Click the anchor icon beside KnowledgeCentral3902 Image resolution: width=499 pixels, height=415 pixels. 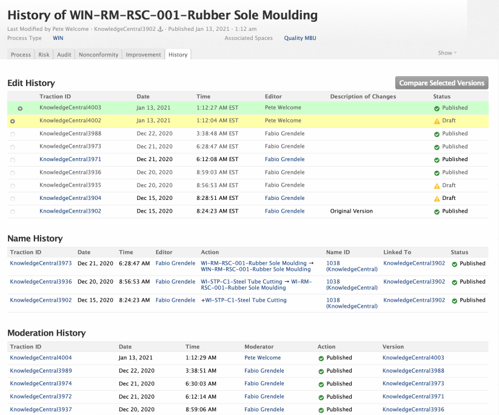pos(161,29)
